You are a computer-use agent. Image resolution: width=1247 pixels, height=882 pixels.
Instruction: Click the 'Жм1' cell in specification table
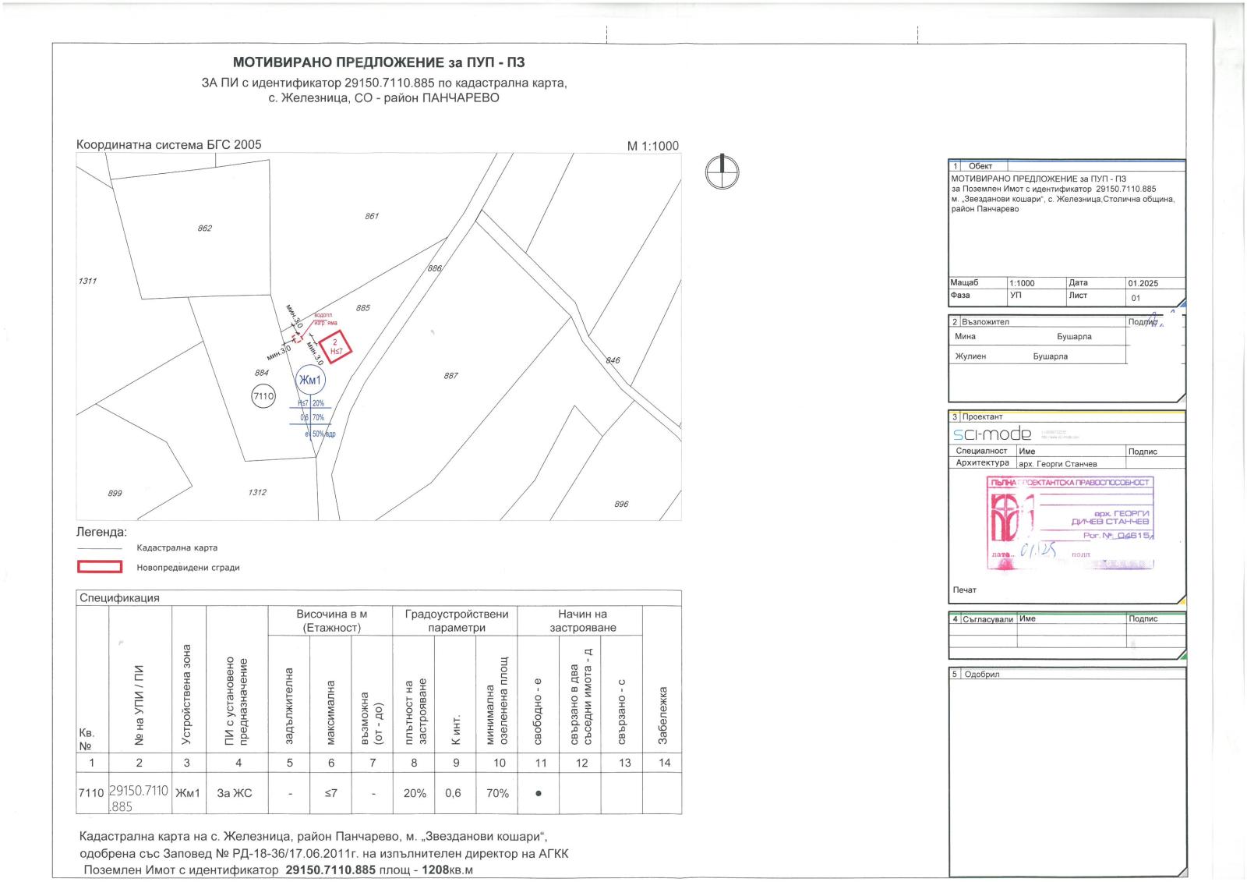click(188, 793)
